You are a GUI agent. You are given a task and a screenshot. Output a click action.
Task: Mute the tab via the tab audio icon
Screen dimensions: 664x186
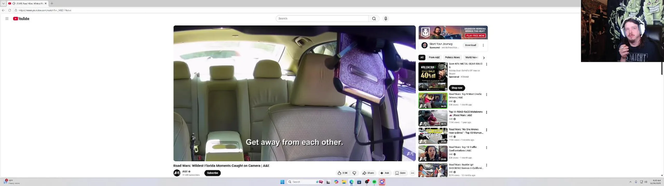(x=14, y=3)
